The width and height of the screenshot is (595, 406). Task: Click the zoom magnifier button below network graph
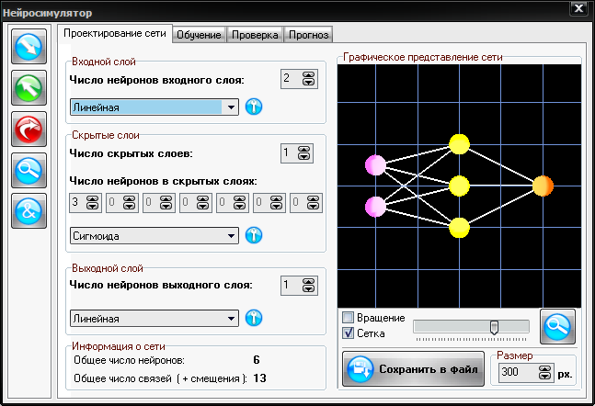pos(557,326)
